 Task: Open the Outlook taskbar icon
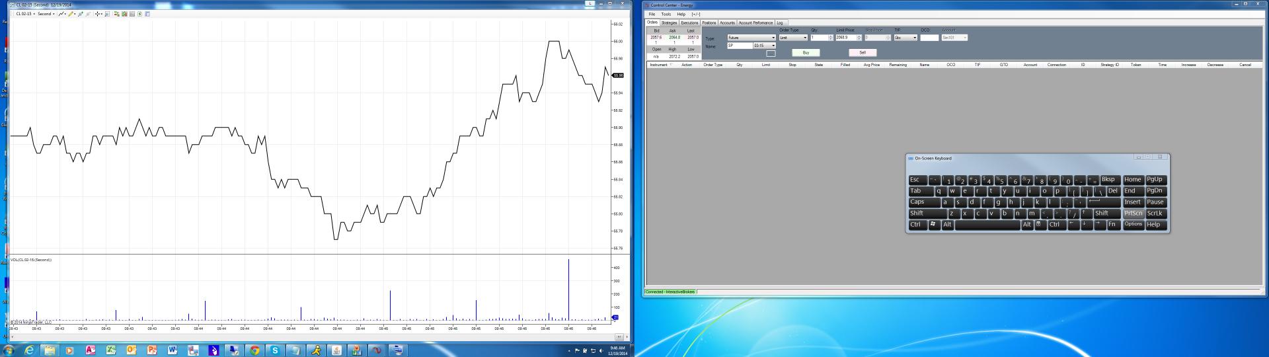click(132, 350)
